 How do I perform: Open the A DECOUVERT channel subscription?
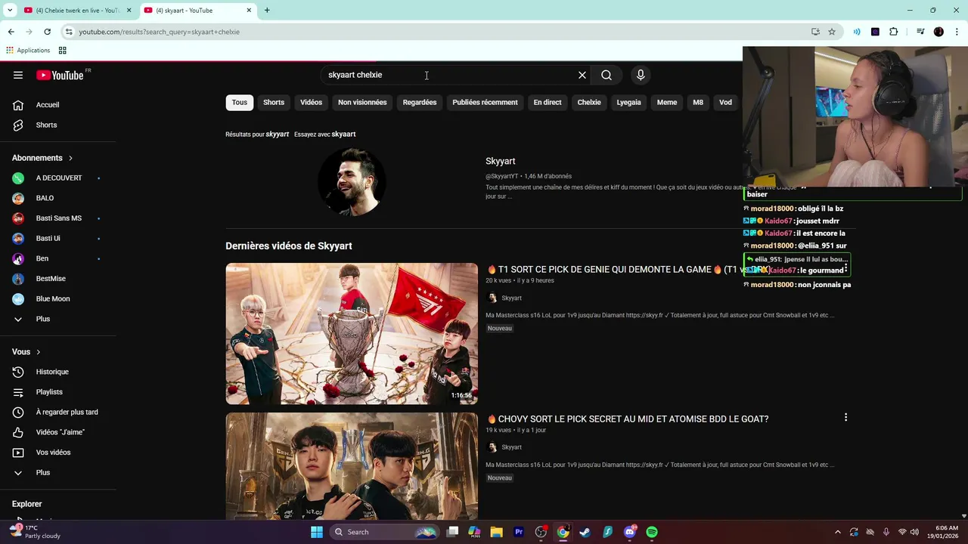point(58,178)
